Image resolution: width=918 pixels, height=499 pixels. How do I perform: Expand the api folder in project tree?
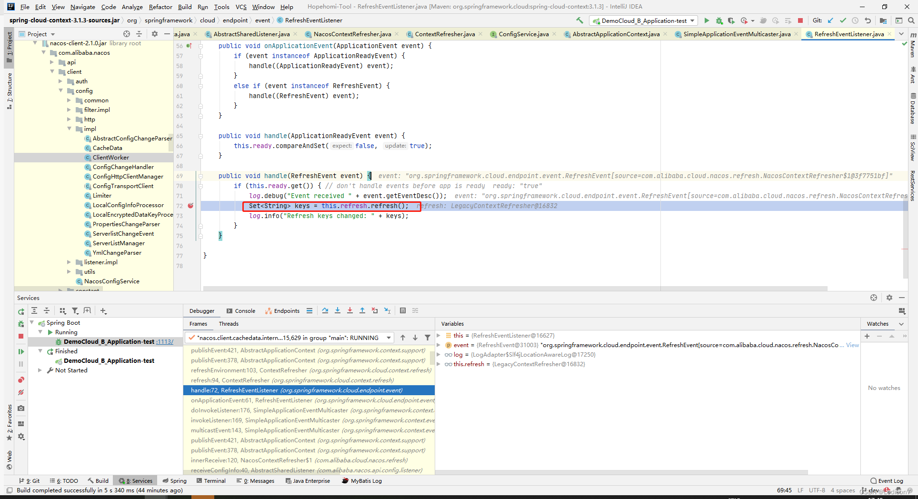(x=52, y=62)
